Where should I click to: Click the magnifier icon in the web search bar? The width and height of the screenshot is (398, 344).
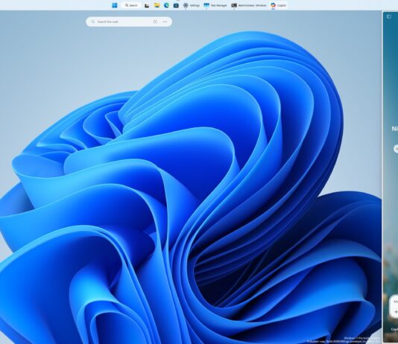pos(93,22)
